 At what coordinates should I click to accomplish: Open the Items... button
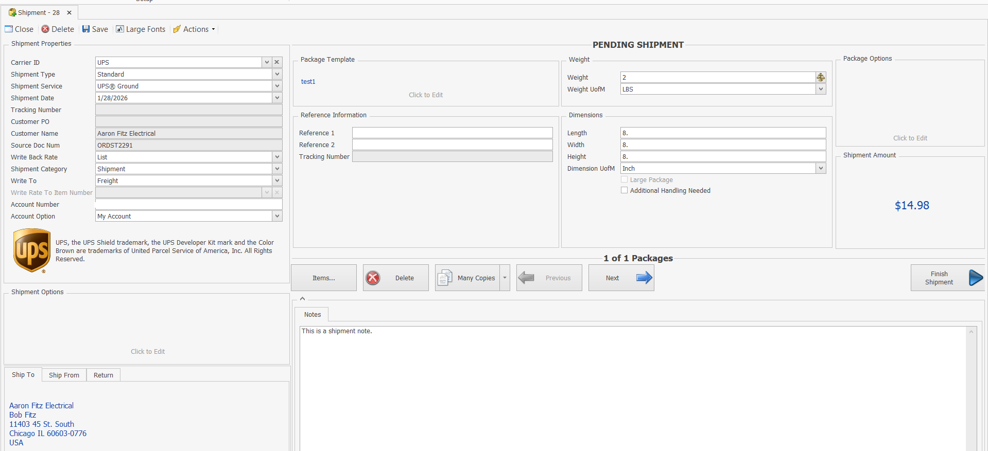(323, 278)
